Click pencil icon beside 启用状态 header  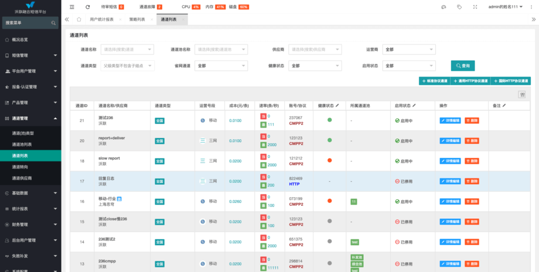point(414,106)
